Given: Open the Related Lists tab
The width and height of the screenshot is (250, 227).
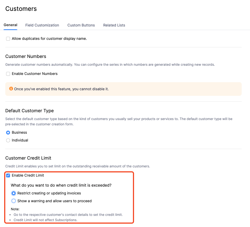Looking at the screenshot, I should coord(114,25).
